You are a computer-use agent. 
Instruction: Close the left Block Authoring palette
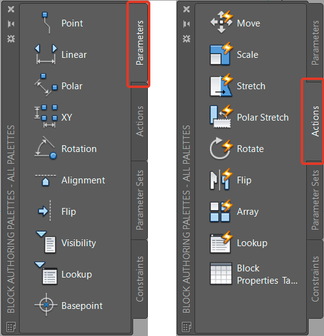11,9
